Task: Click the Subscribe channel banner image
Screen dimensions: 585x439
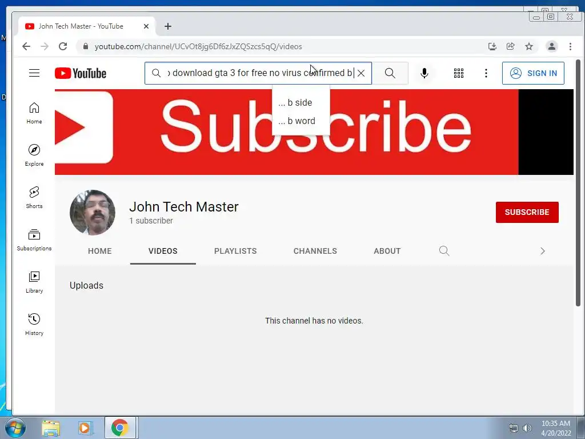Action: click(x=314, y=132)
